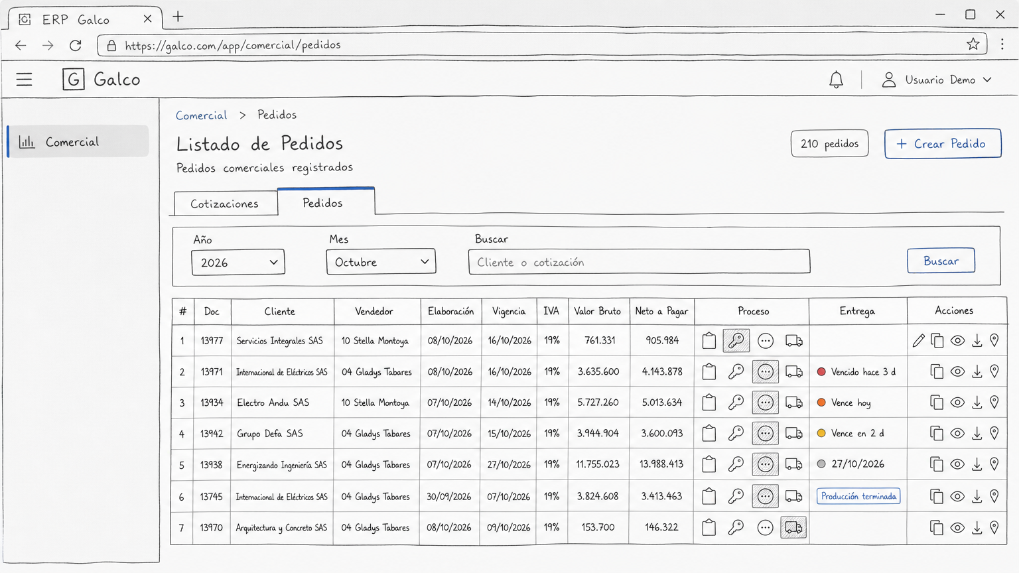View order 13971 with the eye icon
This screenshot has width=1019, height=573.
point(957,372)
